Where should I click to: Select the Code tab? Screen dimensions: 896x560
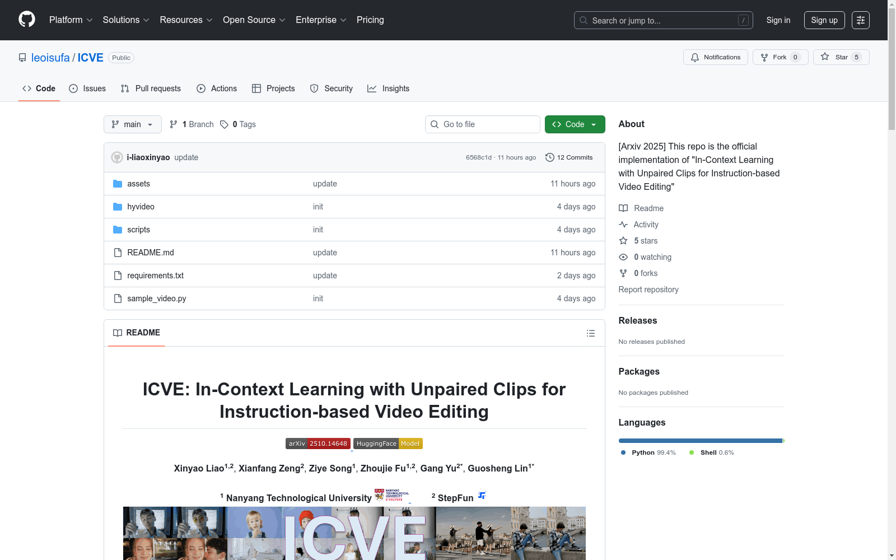(x=39, y=88)
